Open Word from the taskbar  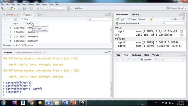pos(66,103)
